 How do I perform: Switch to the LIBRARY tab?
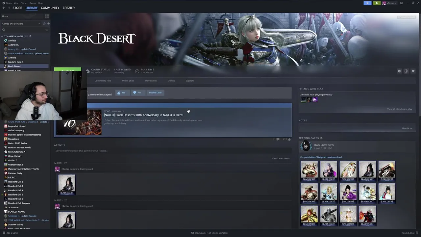coord(32,8)
